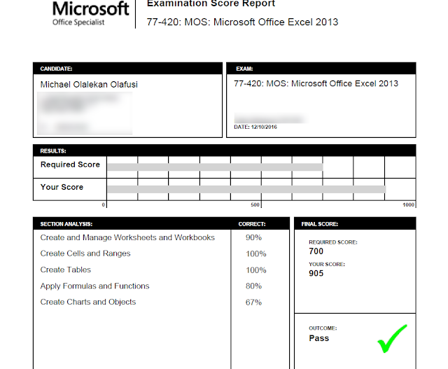The image size is (448, 369).
Task: Click the 0 axis label
Action: 104,204
